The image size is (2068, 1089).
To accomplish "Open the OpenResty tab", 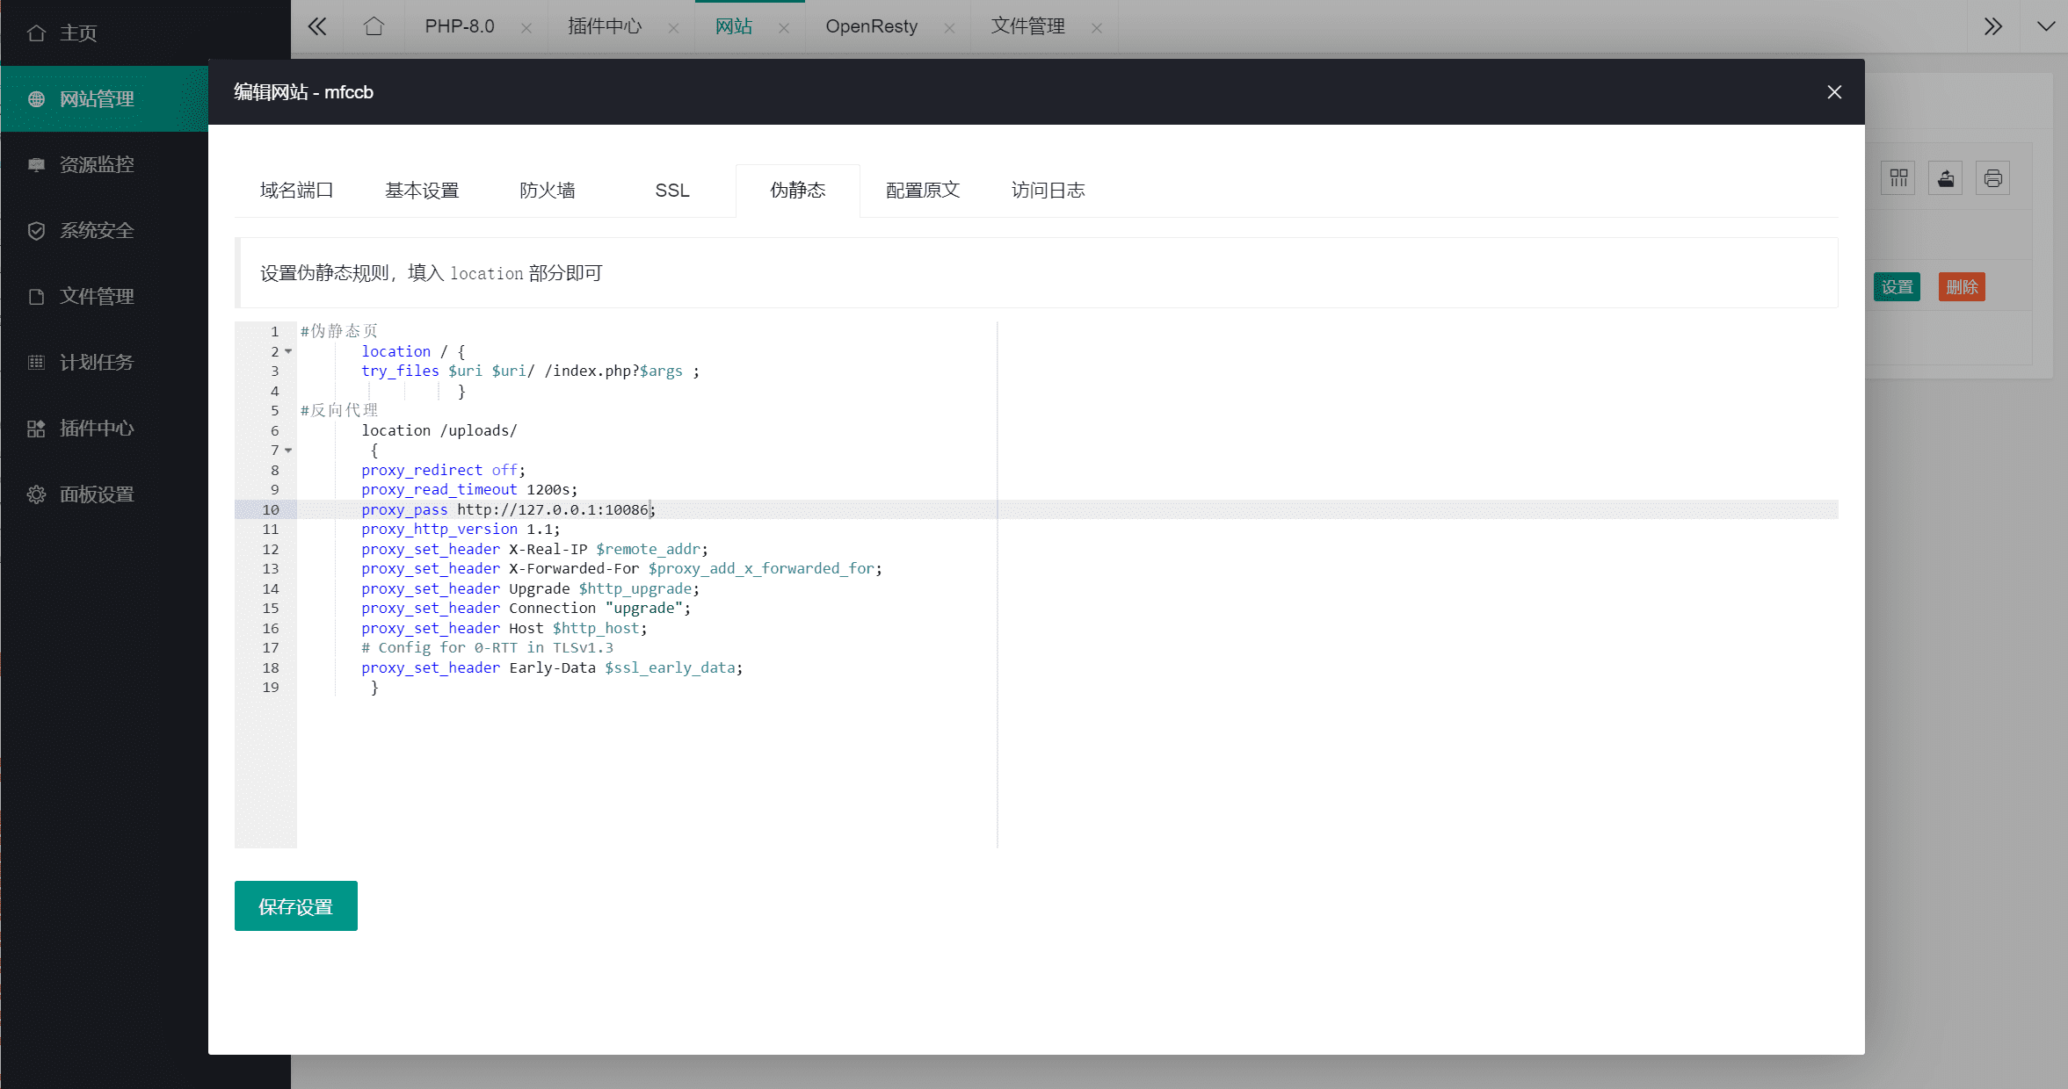I will click(871, 26).
